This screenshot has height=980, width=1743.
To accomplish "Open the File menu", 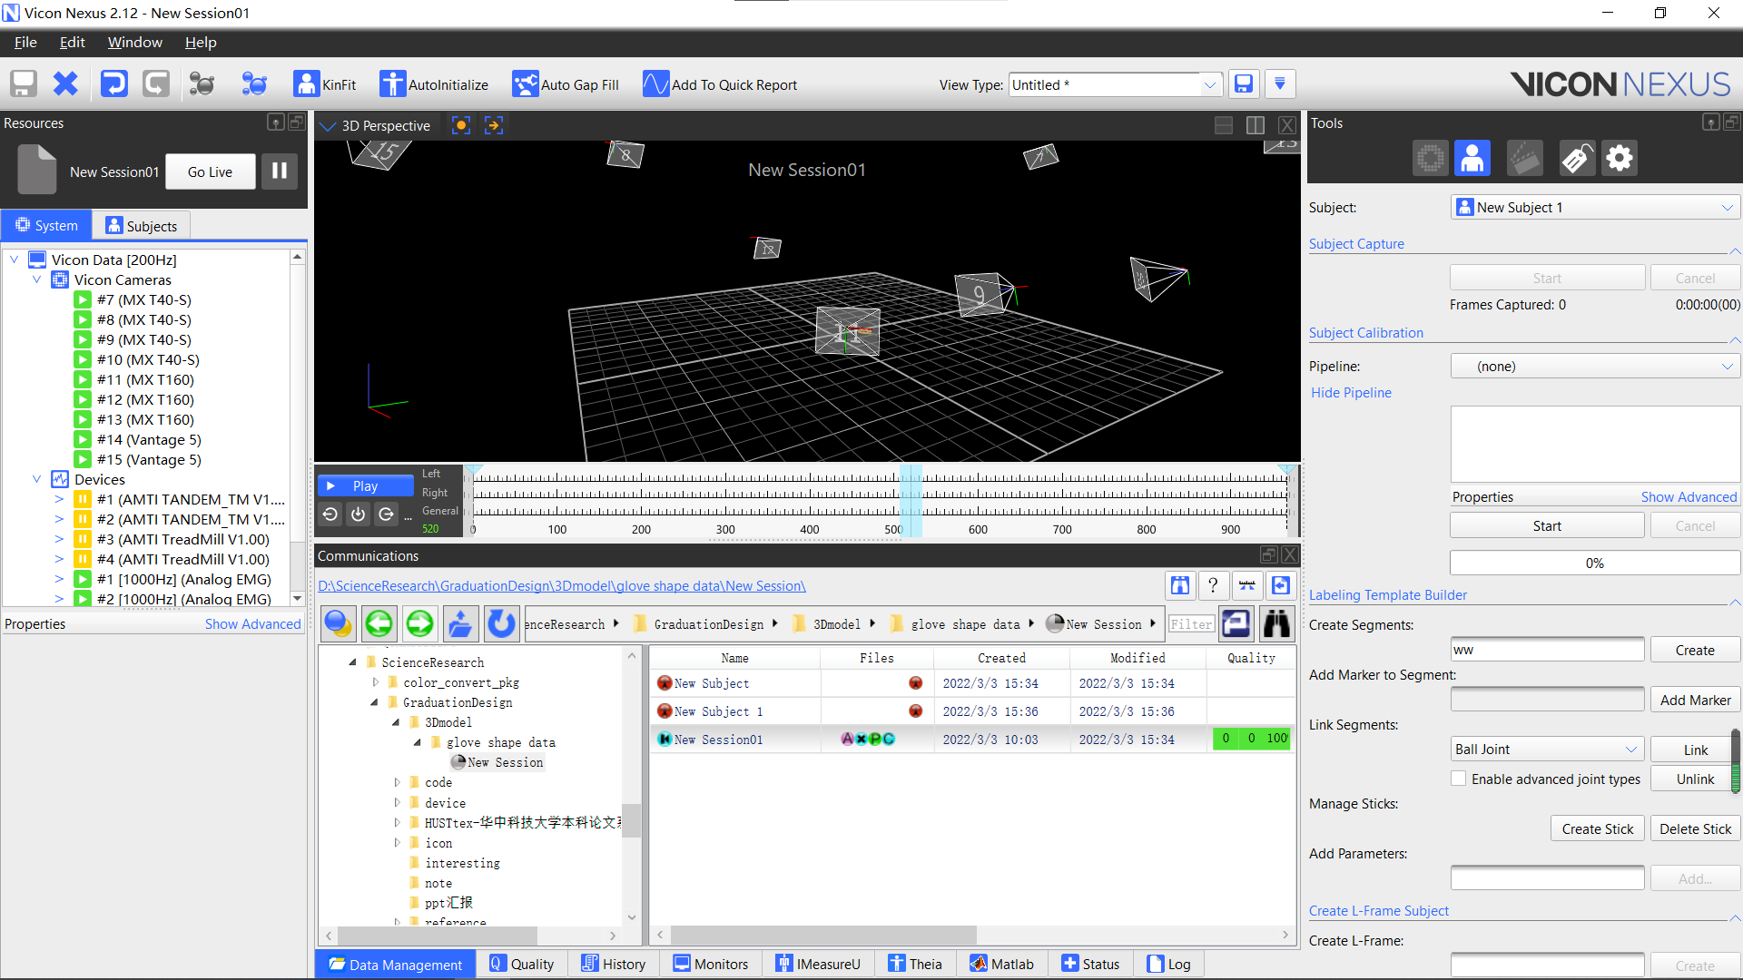I will [25, 42].
